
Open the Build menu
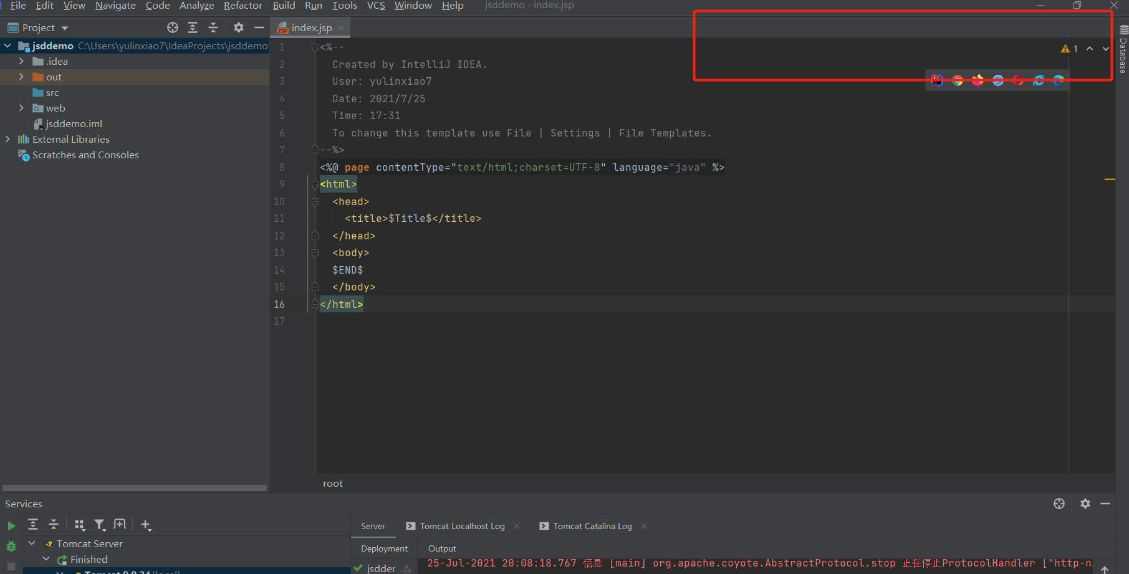coord(284,6)
